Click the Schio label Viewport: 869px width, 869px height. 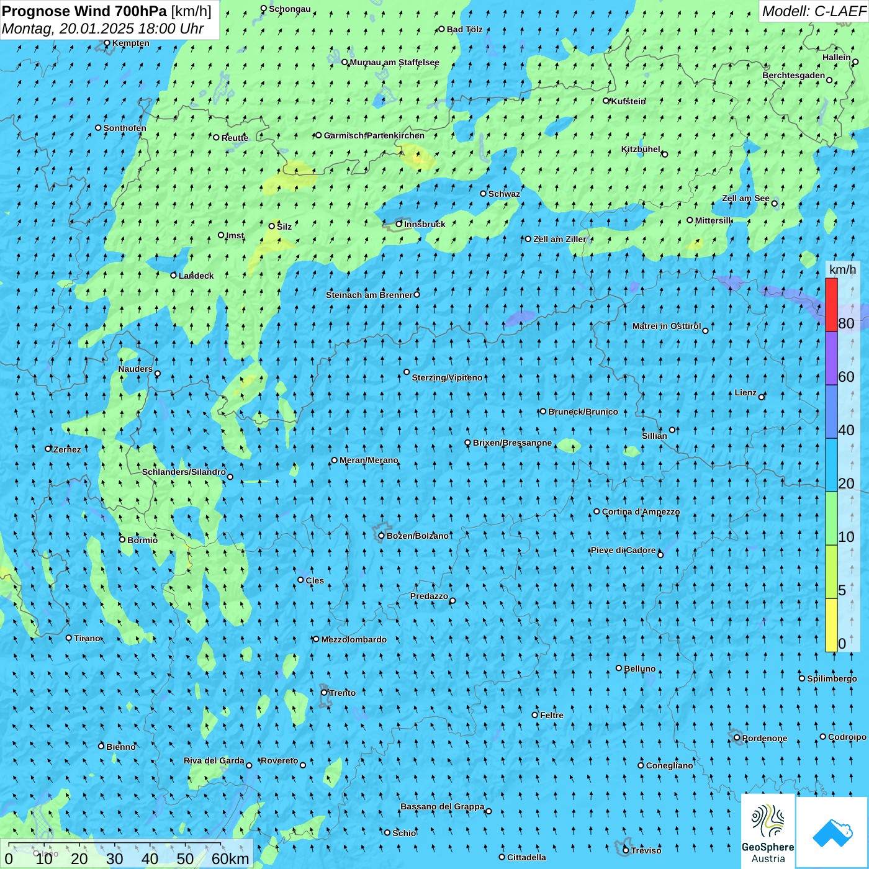tap(404, 833)
